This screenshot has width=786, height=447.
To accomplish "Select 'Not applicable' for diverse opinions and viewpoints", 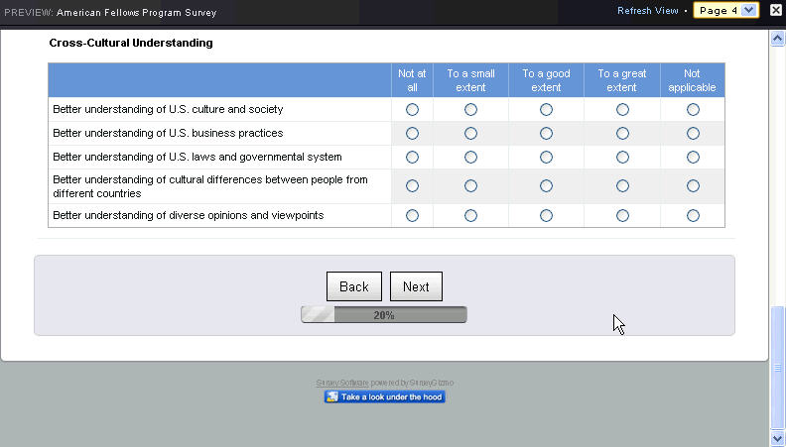I will point(694,216).
